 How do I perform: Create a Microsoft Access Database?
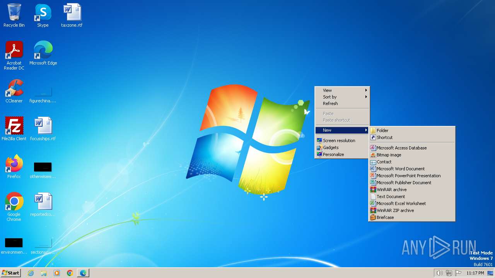(x=412, y=148)
